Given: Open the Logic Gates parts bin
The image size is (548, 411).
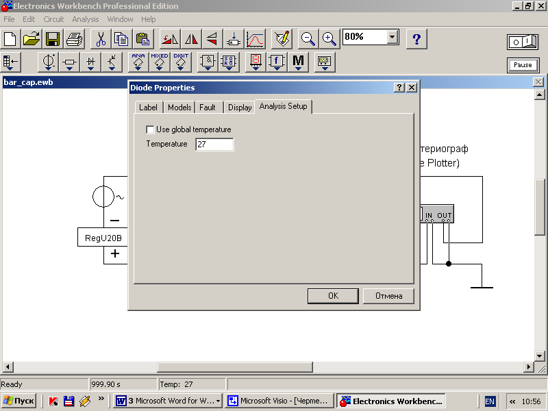Looking at the screenshot, I should (x=208, y=62).
